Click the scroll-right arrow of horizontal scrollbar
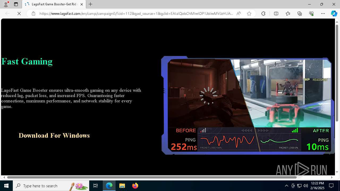 click(x=332, y=177)
